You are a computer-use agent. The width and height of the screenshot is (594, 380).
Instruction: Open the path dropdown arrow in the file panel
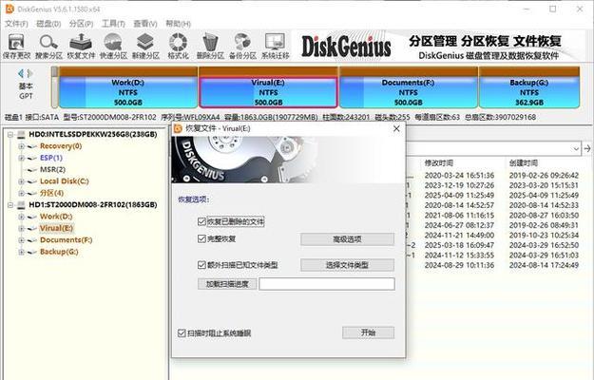[x=576, y=149]
